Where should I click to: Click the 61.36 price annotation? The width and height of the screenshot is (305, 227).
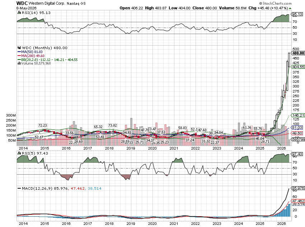tap(247, 128)
